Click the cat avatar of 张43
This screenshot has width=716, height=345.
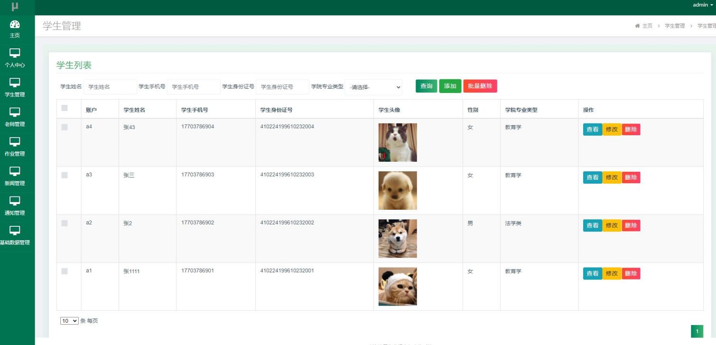point(398,142)
